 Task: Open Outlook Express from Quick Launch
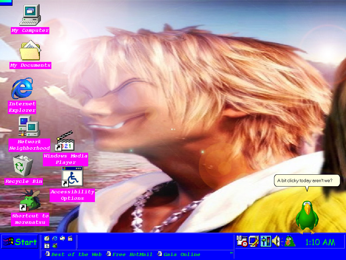63,238
